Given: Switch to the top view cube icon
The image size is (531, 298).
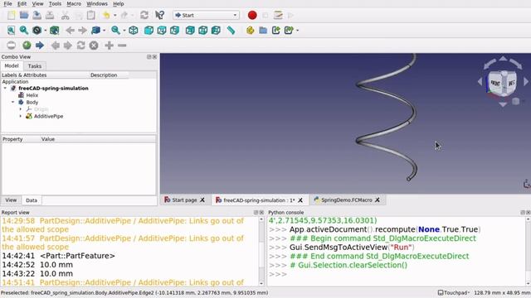Looking at the screenshot, I should pyautogui.click(x=162, y=31).
